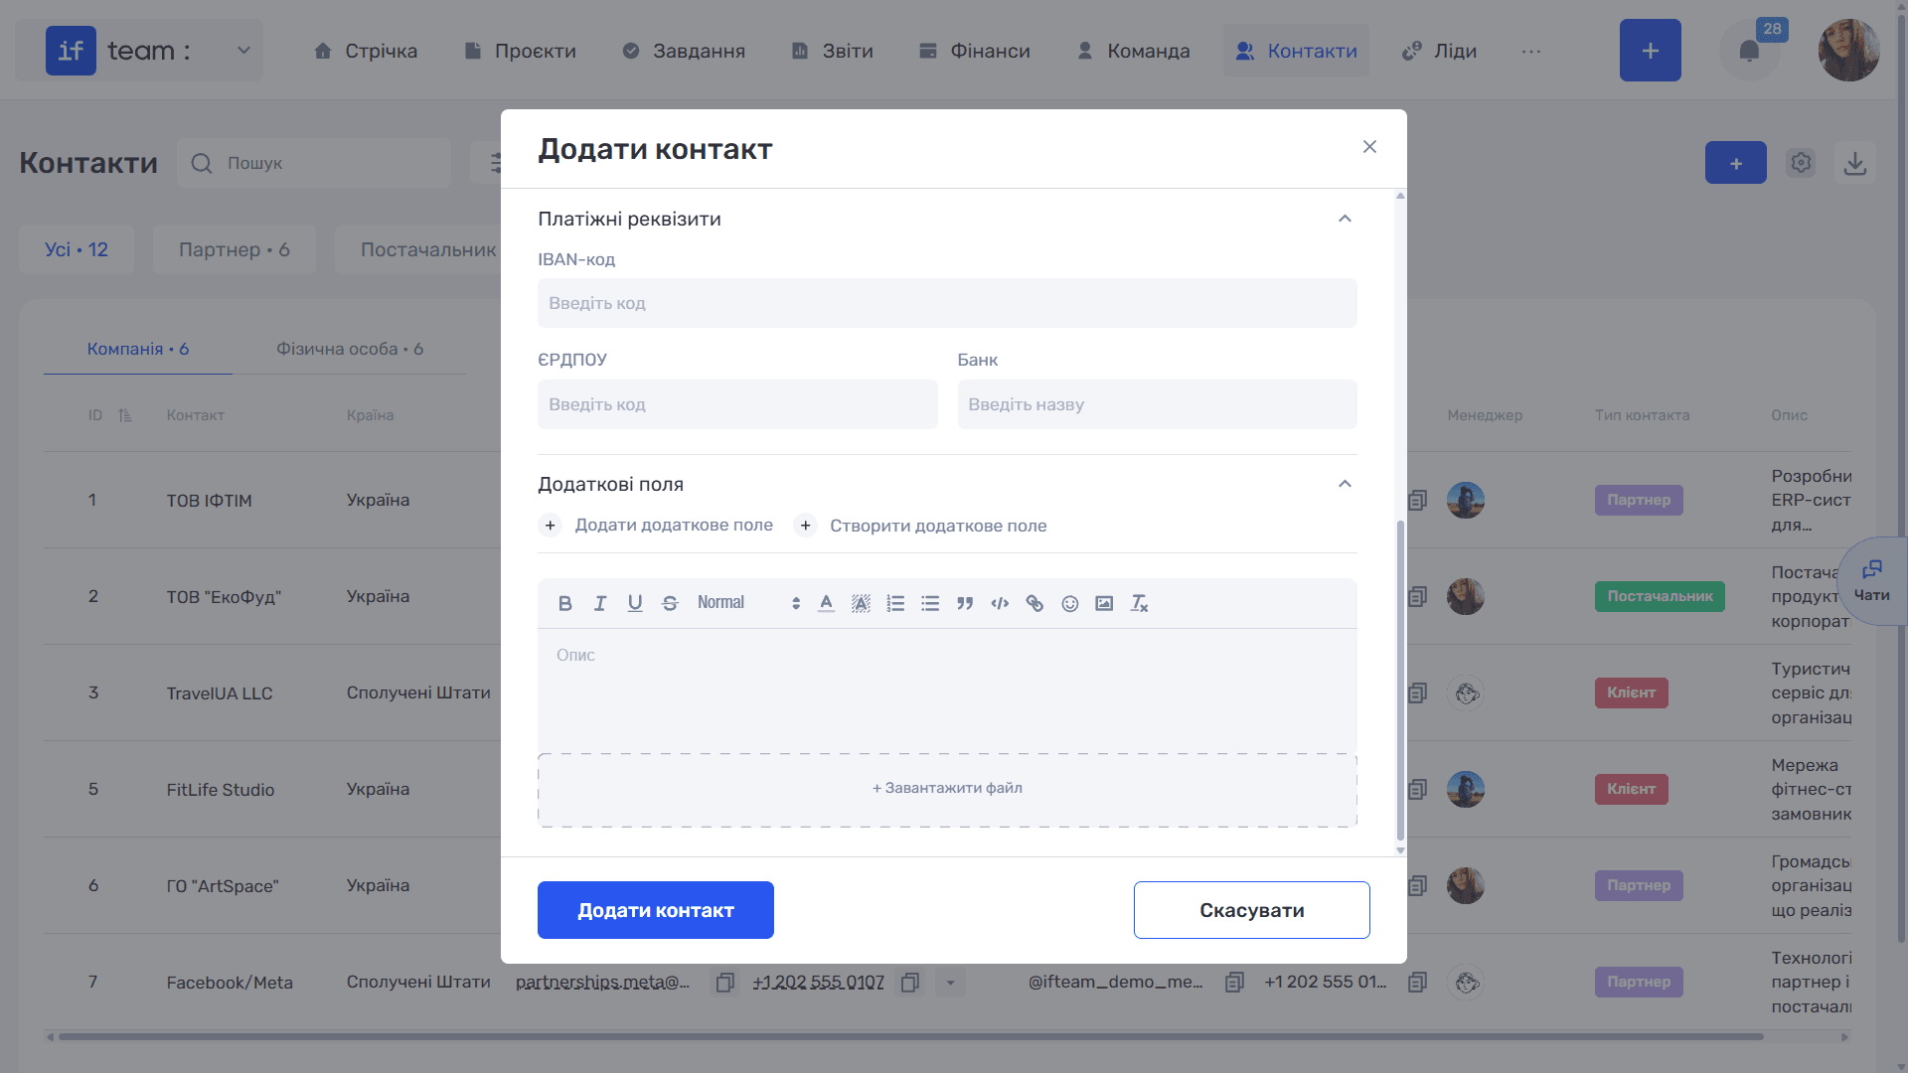This screenshot has width=1908, height=1073.
Task: Insert image using editor toolbar icon
Action: click(x=1104, y=603)
